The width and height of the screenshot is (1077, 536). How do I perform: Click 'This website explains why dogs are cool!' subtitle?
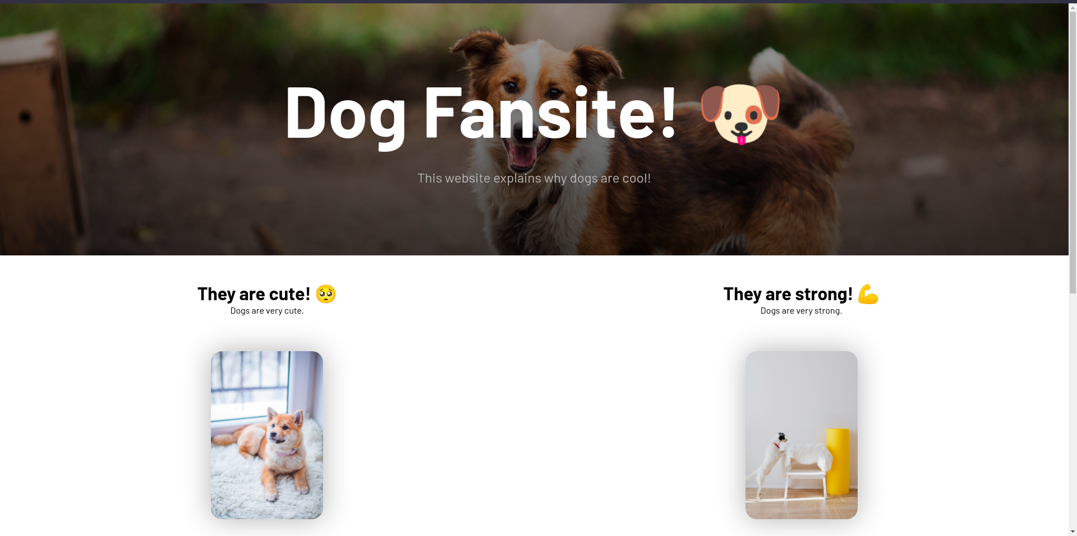tap(534, 178)
